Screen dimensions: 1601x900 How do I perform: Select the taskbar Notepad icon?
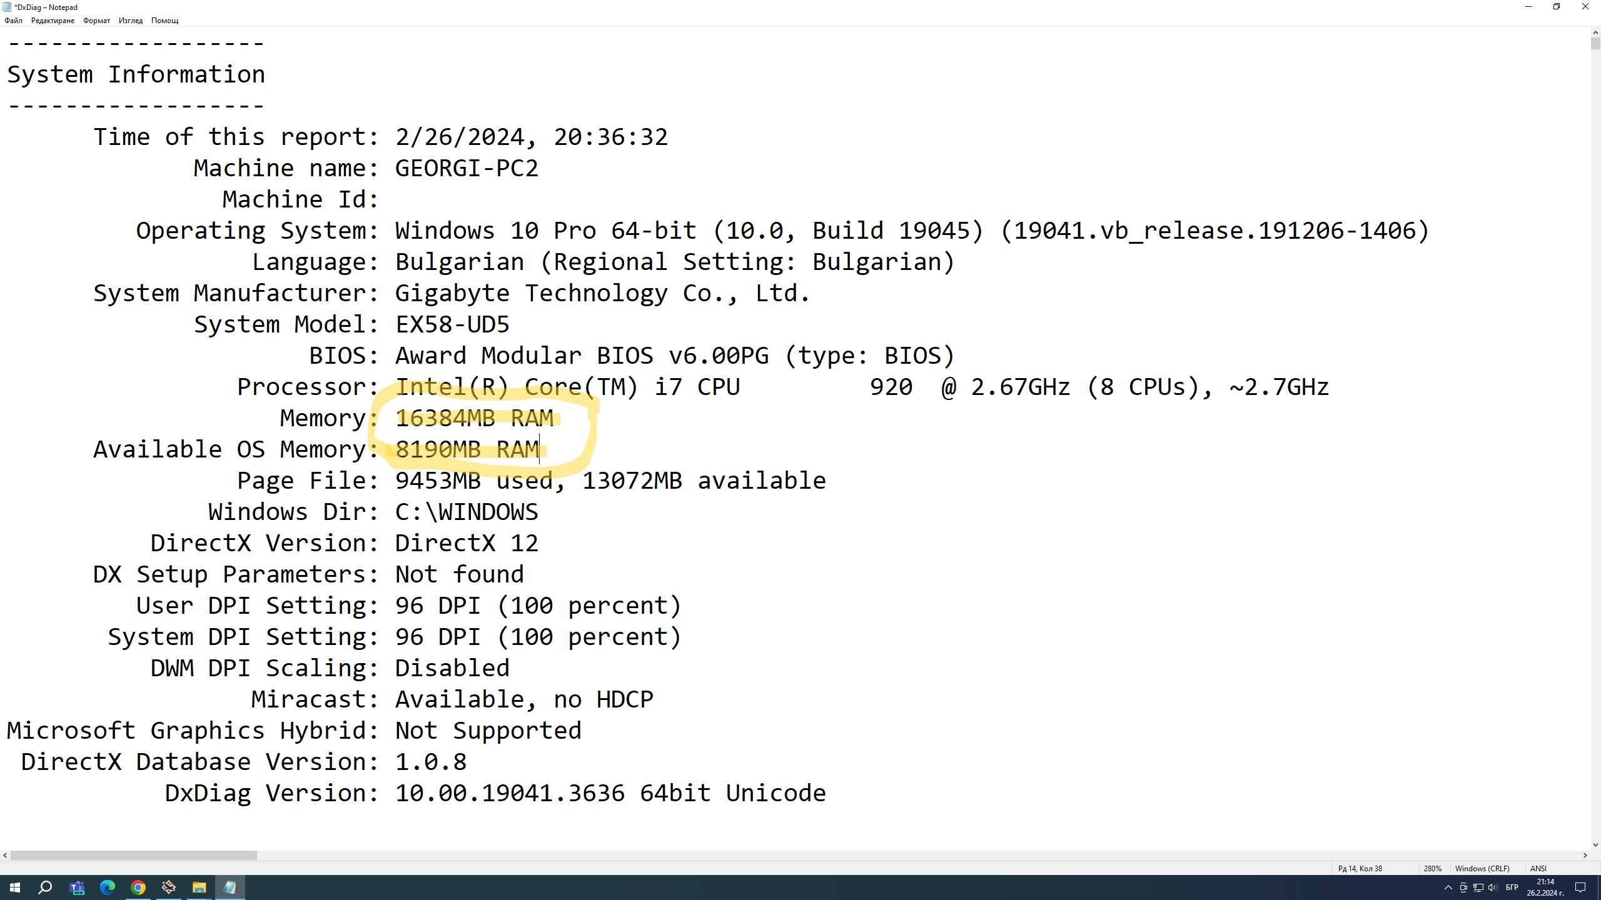(231, 888)
